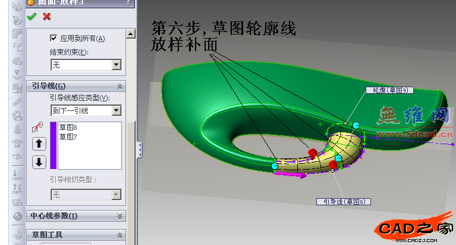The image size is (456, 245).
Task: Click the 引导线(草图8) callout label
Action: [x=344, y=202]
